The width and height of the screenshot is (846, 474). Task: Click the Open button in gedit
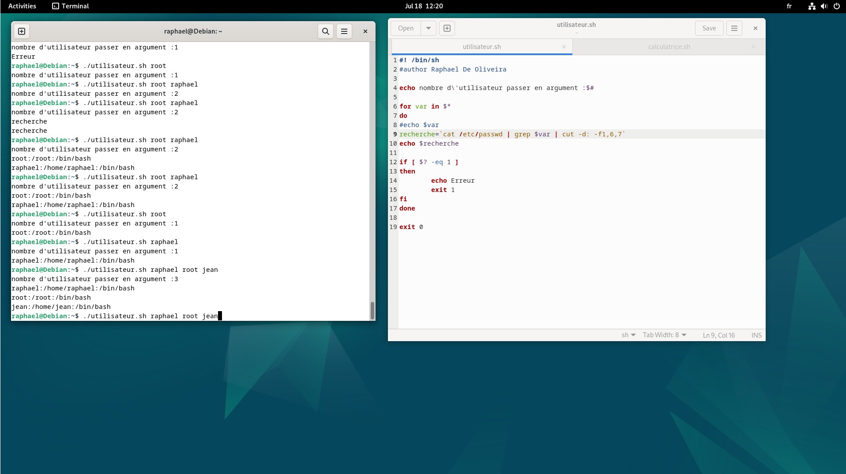(x=406, y=28)
